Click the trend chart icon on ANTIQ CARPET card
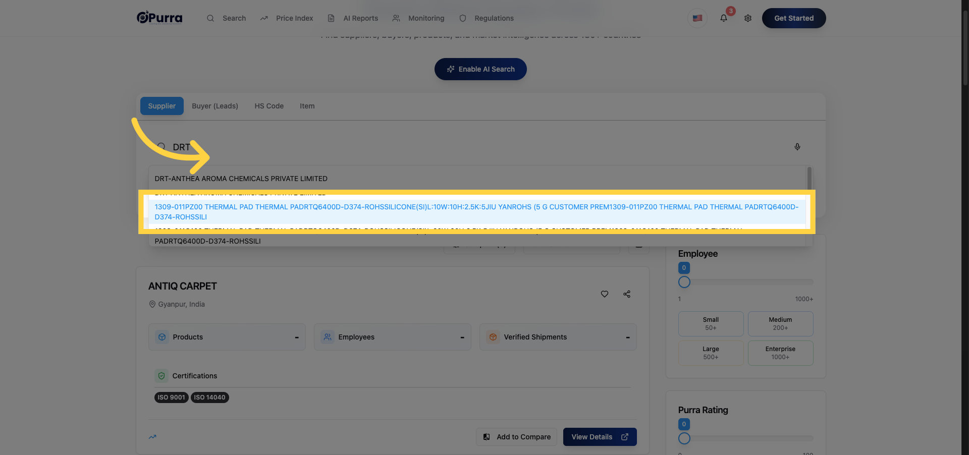 (152, 437)
